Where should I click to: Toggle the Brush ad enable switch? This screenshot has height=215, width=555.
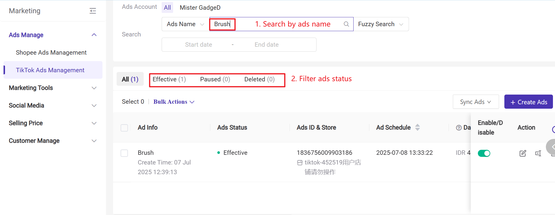[x=484, y=153]
